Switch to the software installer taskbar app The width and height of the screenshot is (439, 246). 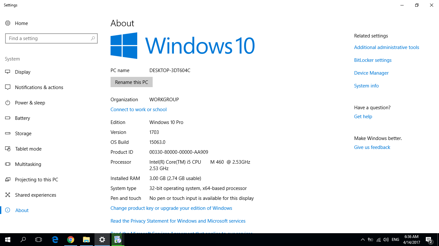pyautogui.click(x=118, y=240)
